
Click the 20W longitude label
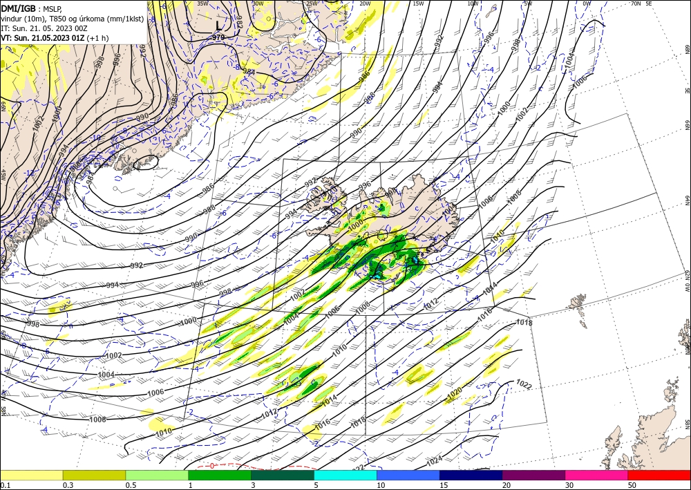[x=365, y=3]
